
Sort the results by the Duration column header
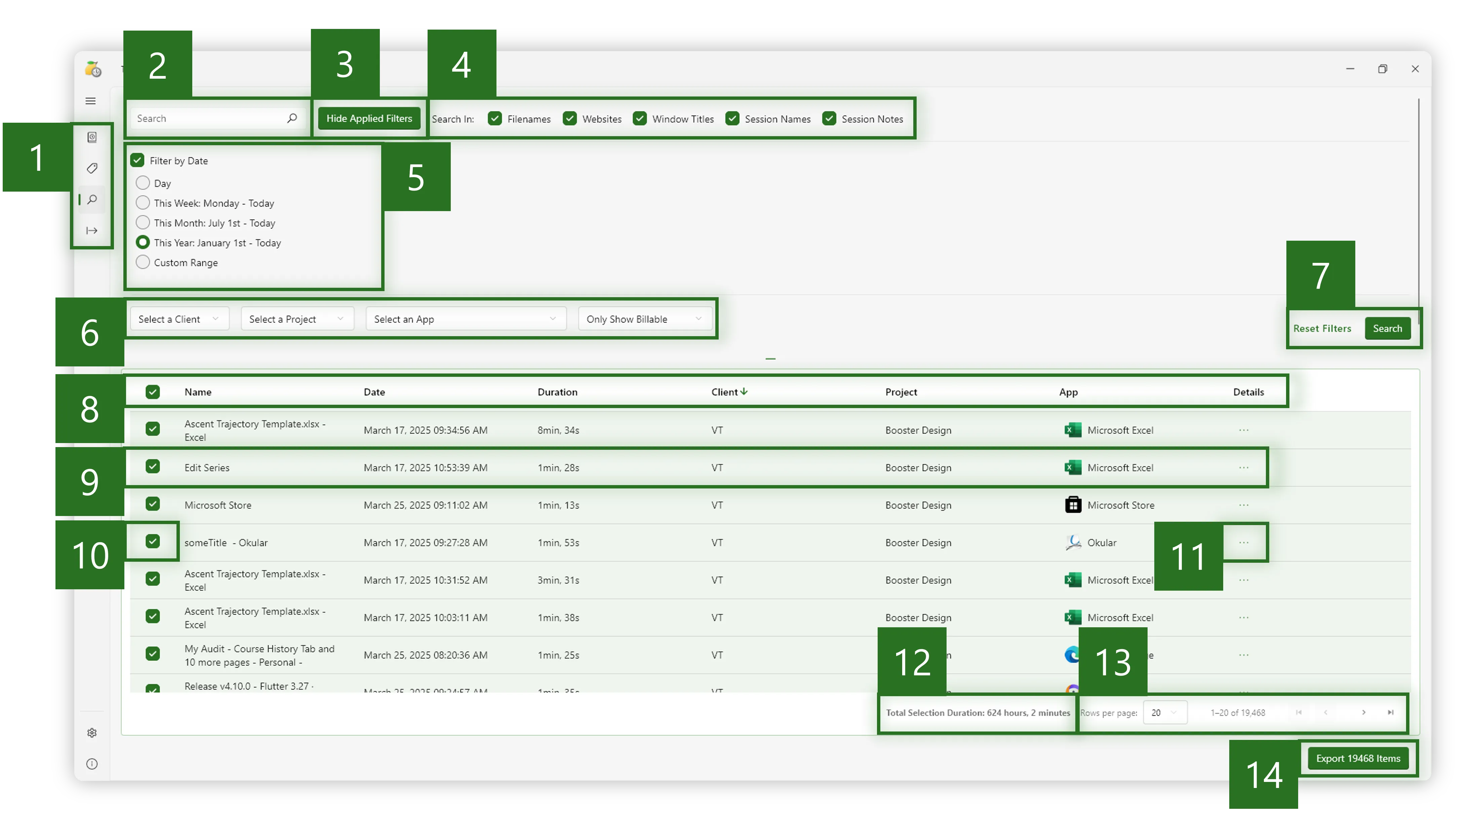click(x=557, y=392)
